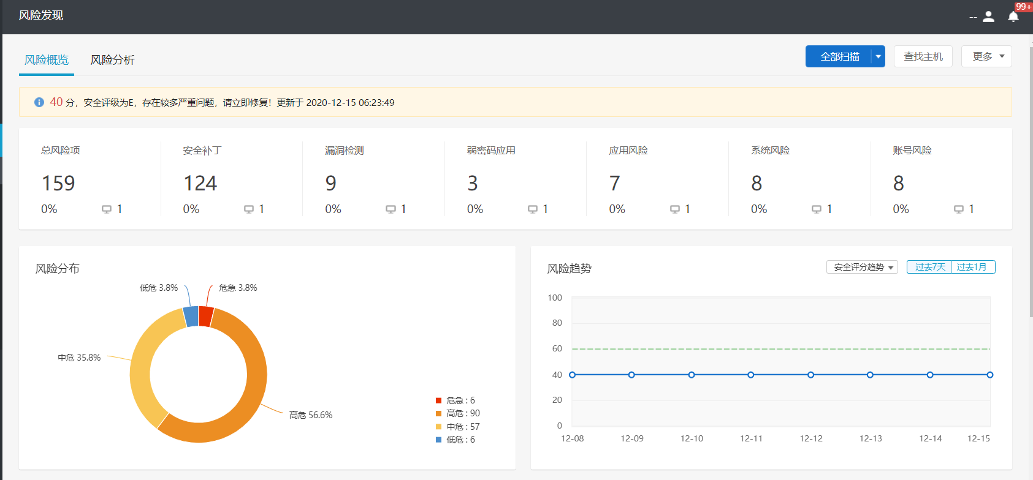The image size is (1033, 480).
Task: Click host monitor icon under 总风险项
Action: coord(107,209)
